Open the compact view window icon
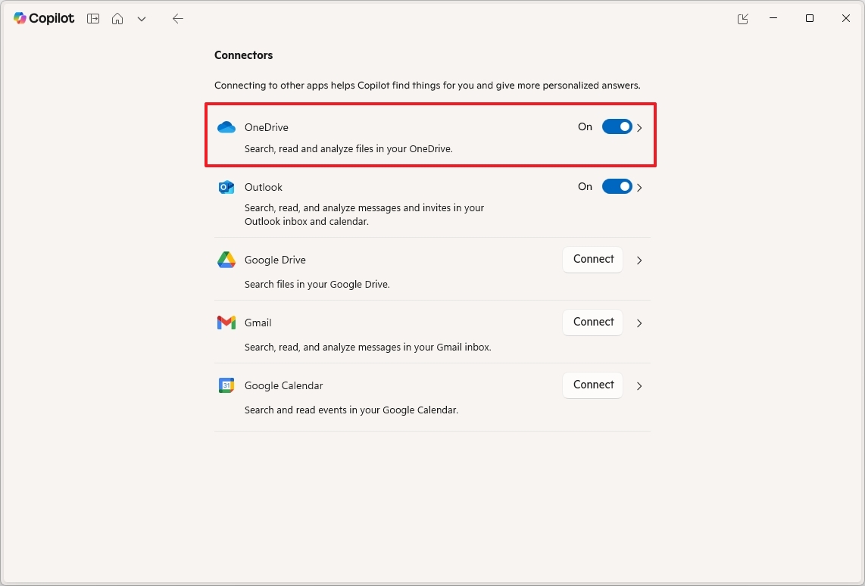The image size is (865, 586). click(743, 19)
